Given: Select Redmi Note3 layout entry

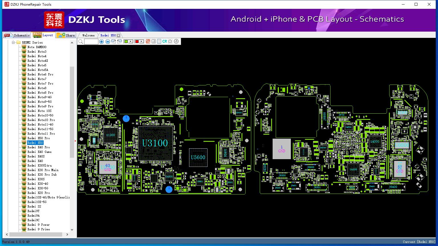Looking at the screenshot, I should point(37,52).
